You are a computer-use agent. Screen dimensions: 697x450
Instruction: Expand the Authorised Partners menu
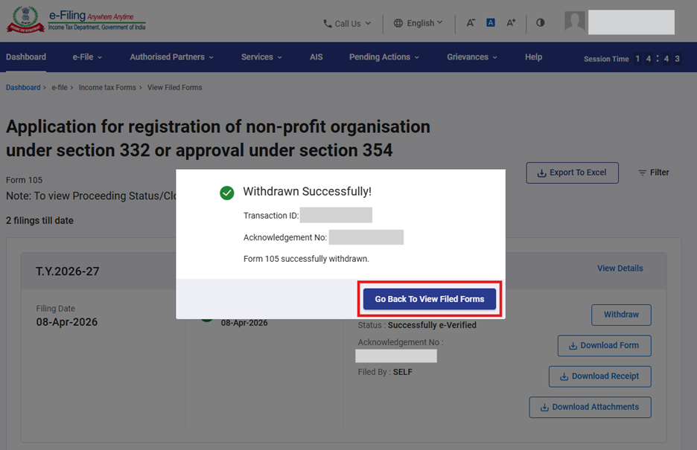[171, 57]
